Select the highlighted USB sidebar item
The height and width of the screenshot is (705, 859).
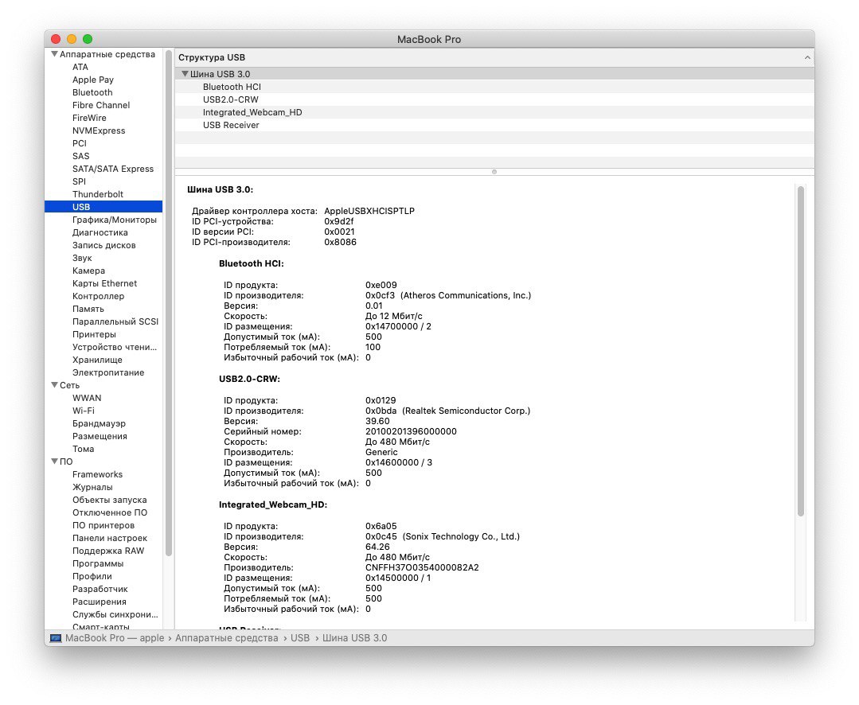(103, 207)
